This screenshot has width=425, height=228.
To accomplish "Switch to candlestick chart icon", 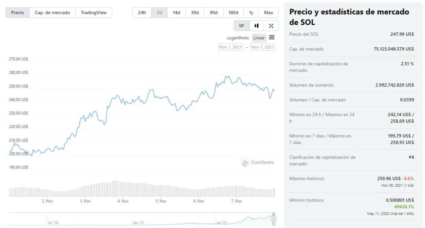I will click(256, 26).
